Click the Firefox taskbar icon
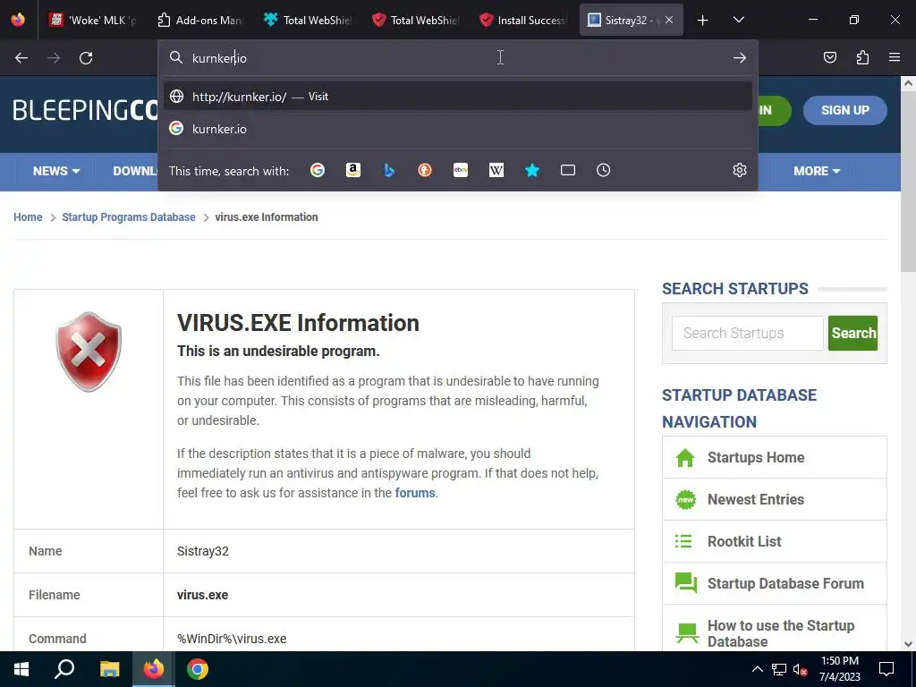Screen dimensions: 916x687 click(154, 669)
